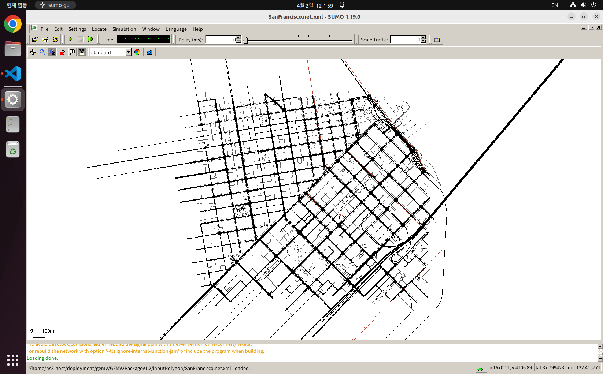Open the Simulation menu

coord(124,29)
